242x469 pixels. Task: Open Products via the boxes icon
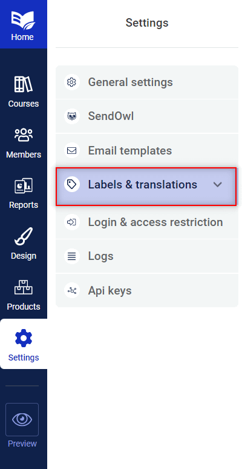coord(24,287)
